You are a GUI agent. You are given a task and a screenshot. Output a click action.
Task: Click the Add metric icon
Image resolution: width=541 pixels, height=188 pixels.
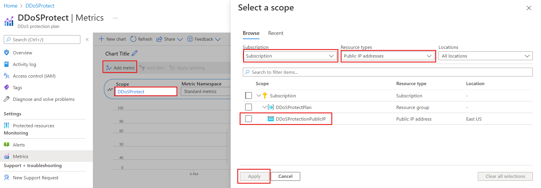[109, 68]
